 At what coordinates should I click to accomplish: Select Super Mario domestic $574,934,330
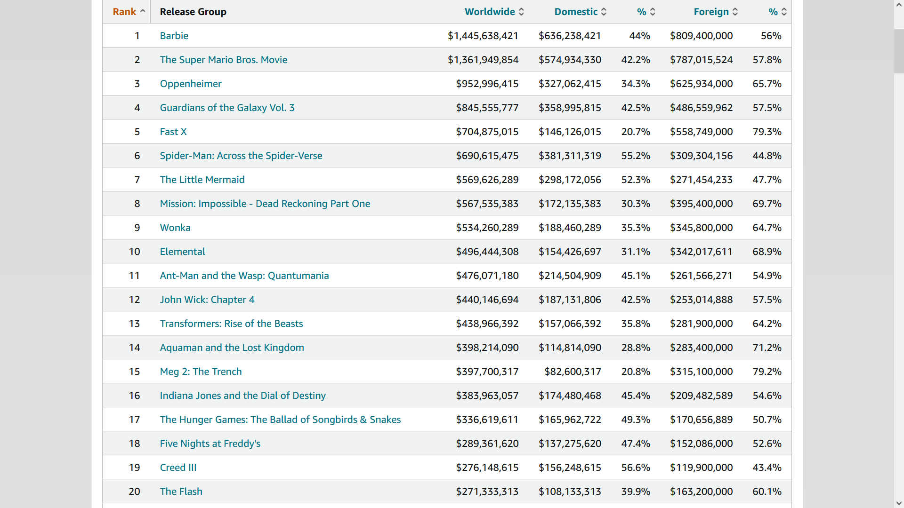point(570,60)
